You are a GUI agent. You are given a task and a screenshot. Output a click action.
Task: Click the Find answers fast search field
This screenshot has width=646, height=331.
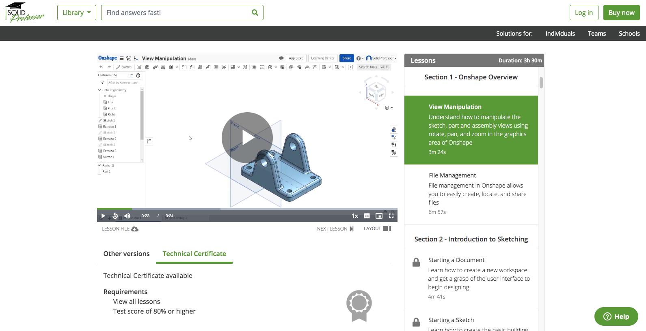click(175, 13)
